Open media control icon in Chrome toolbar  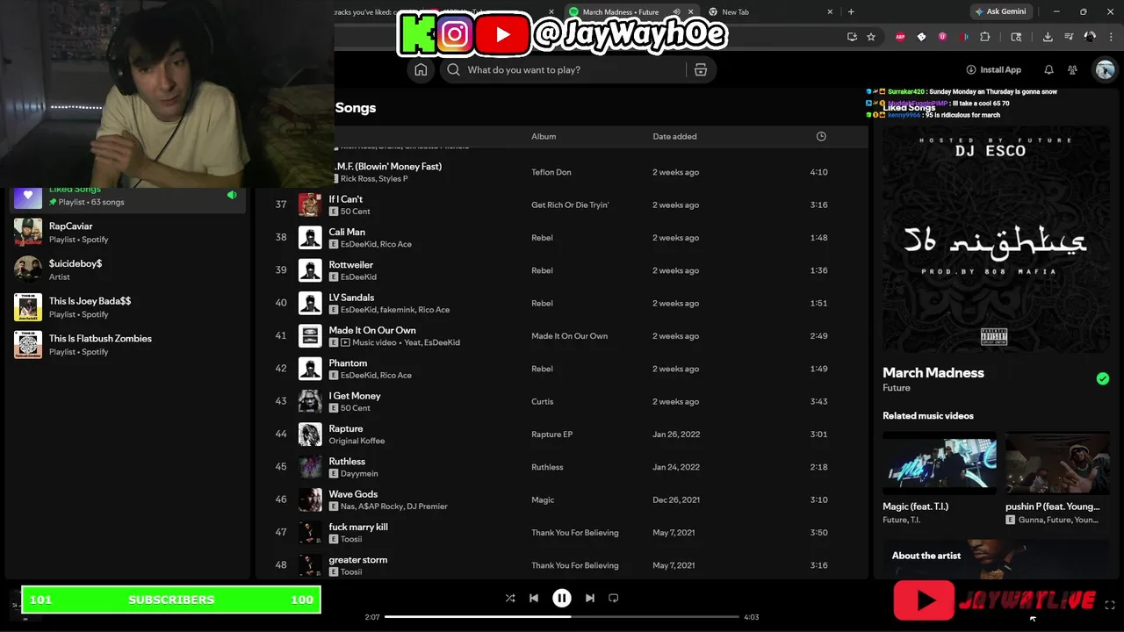[1069, 37]
